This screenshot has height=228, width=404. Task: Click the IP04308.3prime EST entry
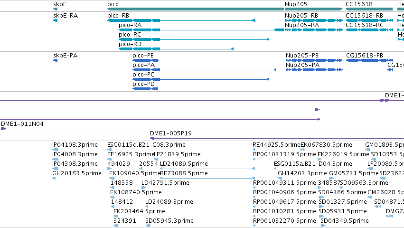pos(75,164)
